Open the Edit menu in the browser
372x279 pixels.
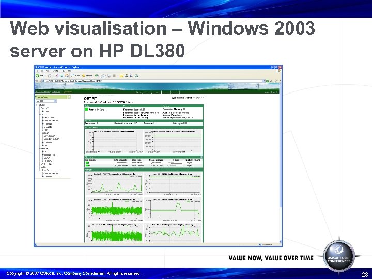42,71
